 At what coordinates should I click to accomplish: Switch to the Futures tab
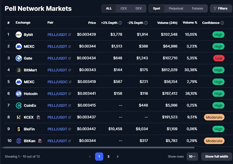point(197,8)
